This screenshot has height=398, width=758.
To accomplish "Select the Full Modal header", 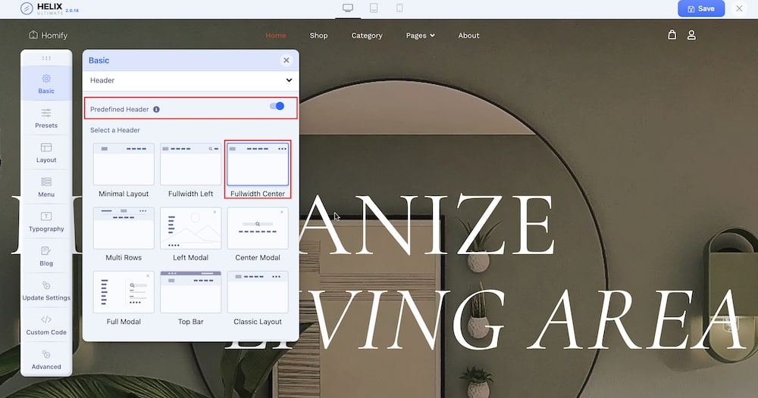I will tap(124, 299).
